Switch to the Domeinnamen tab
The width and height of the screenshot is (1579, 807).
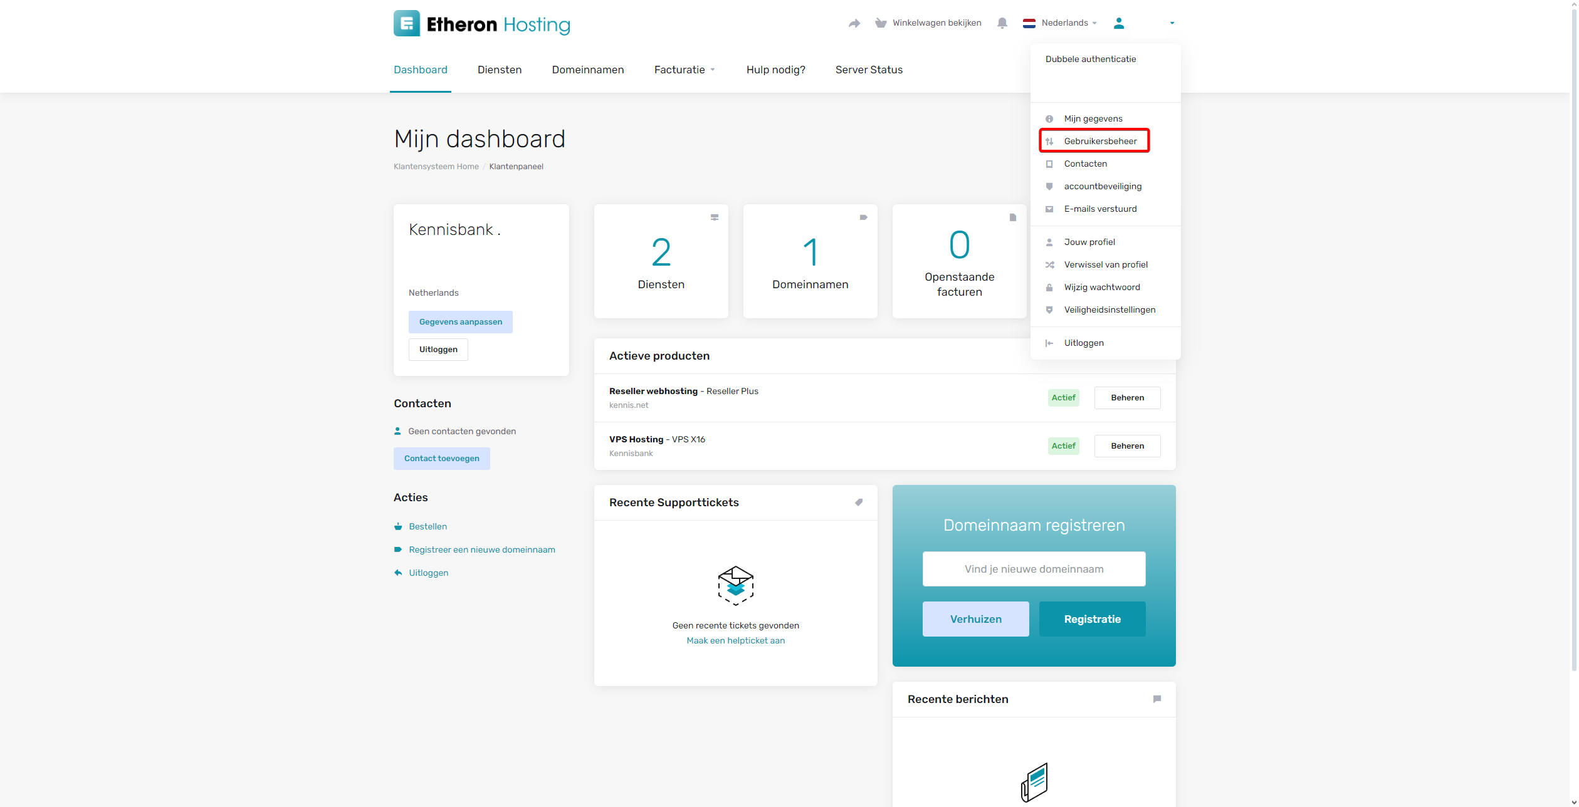587,70
